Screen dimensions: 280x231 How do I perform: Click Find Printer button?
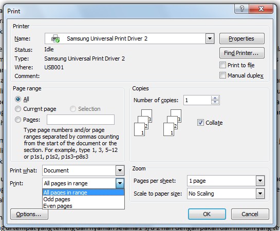pos(242,53)
